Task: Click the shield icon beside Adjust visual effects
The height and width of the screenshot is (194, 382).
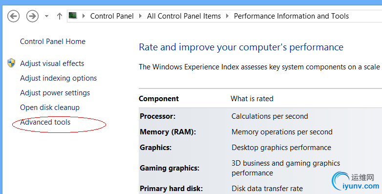Action: [x=11, y=63]
